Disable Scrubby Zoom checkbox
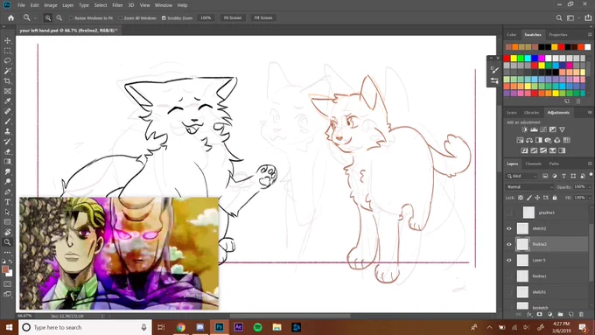The height and width of the screenshot is (335, 595). 164,17
